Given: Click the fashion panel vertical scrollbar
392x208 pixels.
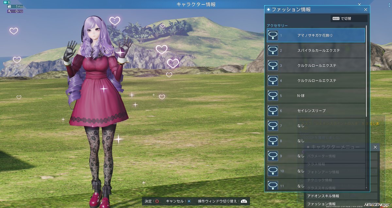Looking at the screenshot, I should coord(366,72).
